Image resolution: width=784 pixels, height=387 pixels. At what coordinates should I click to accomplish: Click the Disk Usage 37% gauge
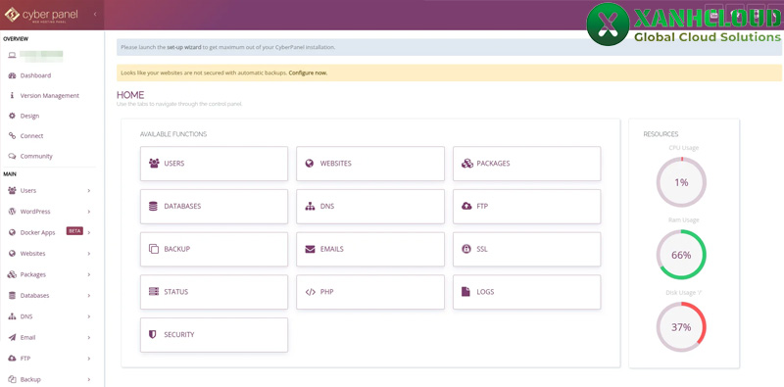coord(681,327)
